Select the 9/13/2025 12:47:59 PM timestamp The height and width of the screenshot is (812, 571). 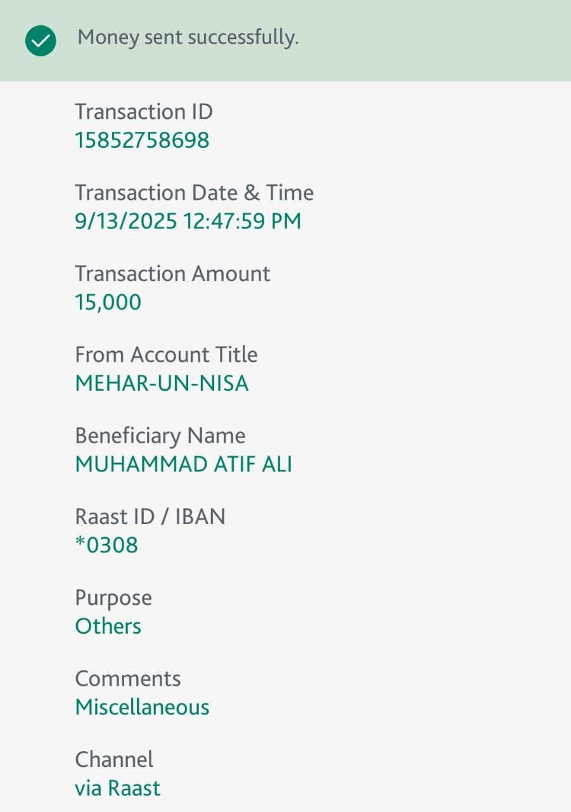[188, 221]
